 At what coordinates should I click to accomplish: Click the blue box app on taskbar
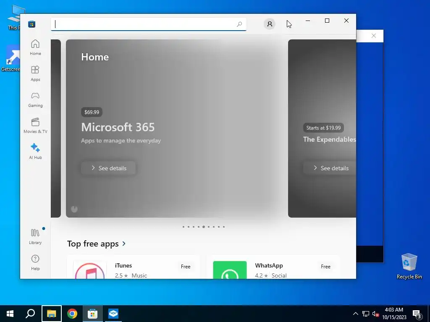point(113,314)
